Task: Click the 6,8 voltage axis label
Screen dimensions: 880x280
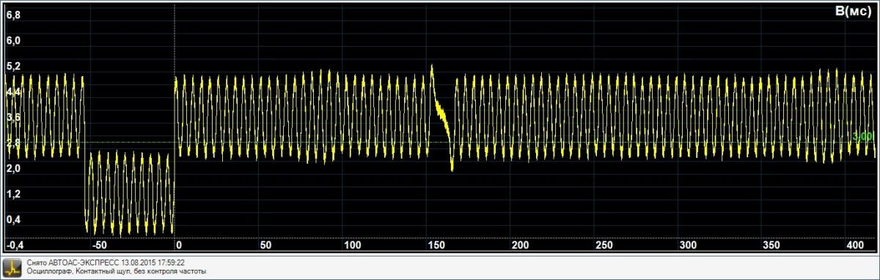Action: tap(13, 15)
